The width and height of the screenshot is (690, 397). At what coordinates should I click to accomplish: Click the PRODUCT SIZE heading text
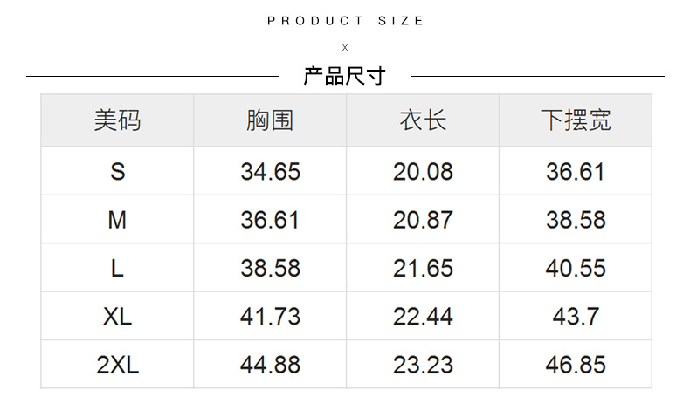[345, 21]
